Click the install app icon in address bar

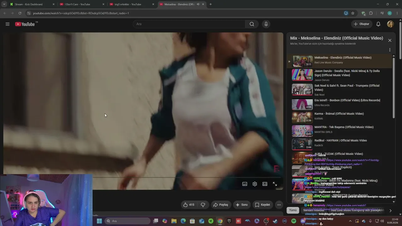(346, 13)
